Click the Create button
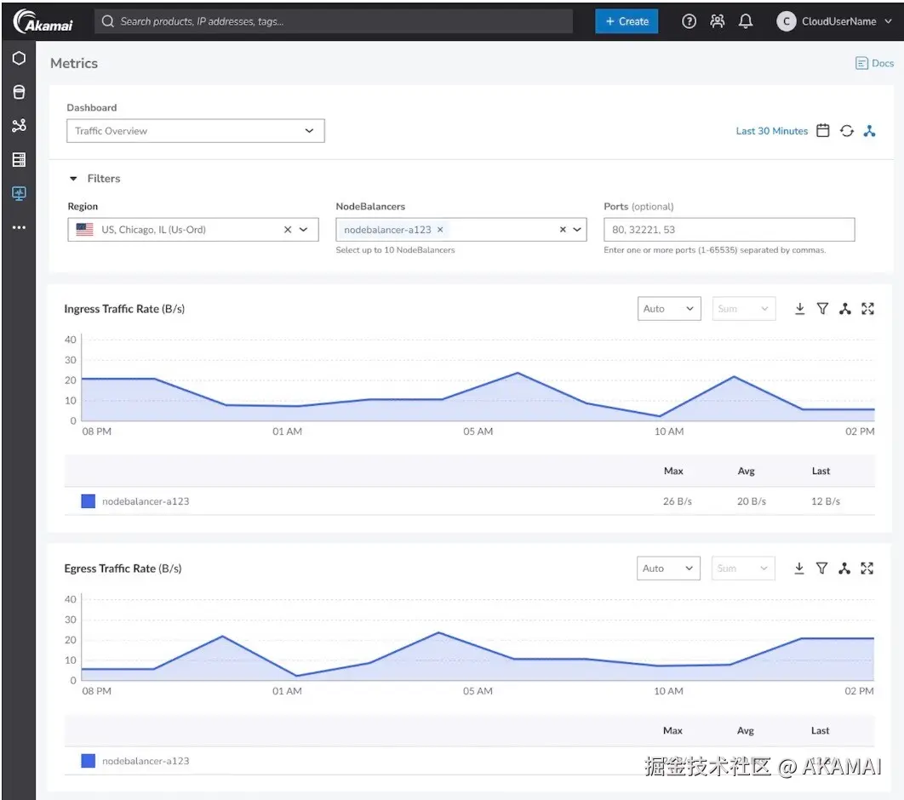 (627, 21)
